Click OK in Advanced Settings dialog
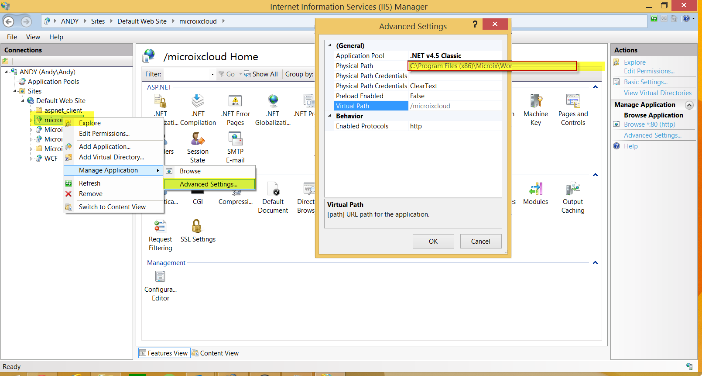 433,241
